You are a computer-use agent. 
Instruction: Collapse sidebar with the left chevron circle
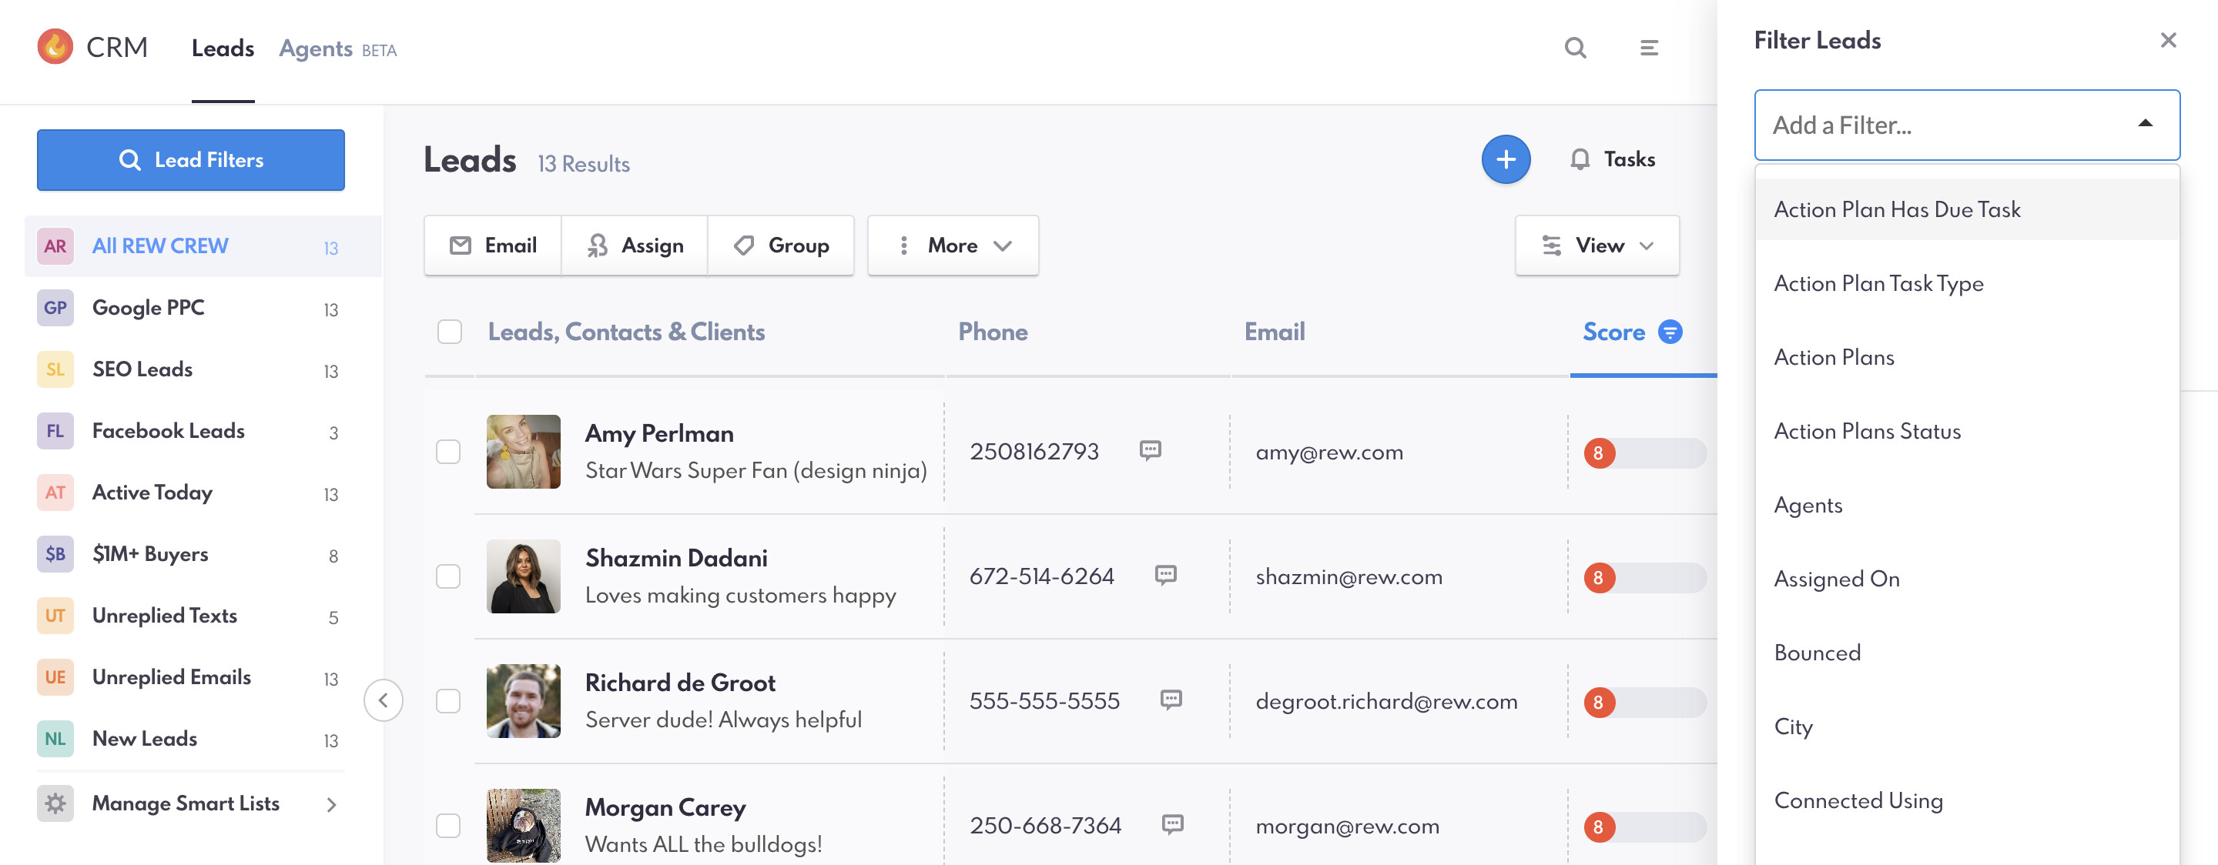click(384, 700)
